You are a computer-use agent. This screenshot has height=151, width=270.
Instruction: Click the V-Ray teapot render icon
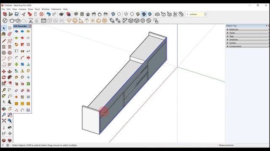tap(12, 21)
